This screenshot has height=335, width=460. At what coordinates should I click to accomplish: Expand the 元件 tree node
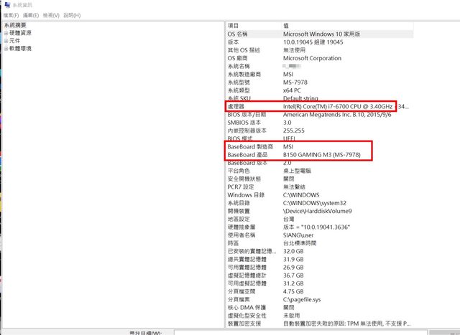click(x=6, y=41)
